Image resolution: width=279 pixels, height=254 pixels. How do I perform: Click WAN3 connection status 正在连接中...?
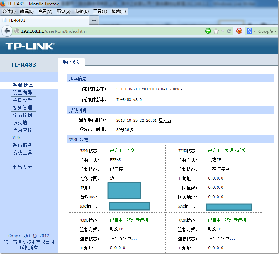pos(124,239)
